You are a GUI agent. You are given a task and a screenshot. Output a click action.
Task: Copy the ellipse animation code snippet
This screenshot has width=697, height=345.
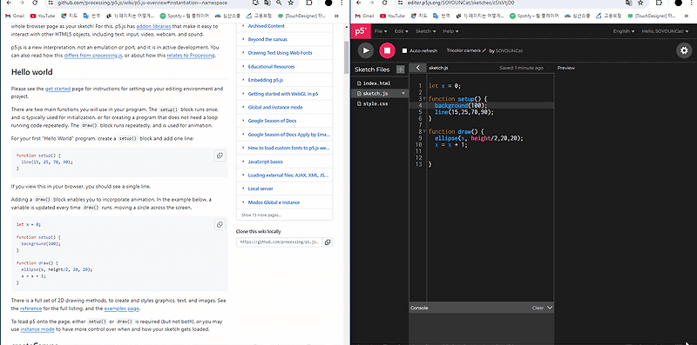click(x=220, y=224)
